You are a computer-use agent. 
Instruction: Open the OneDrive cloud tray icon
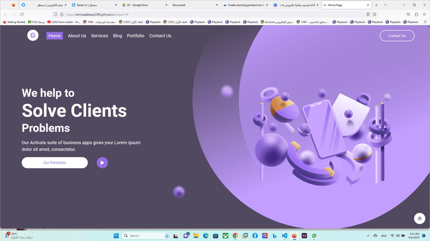coord(375,236)
